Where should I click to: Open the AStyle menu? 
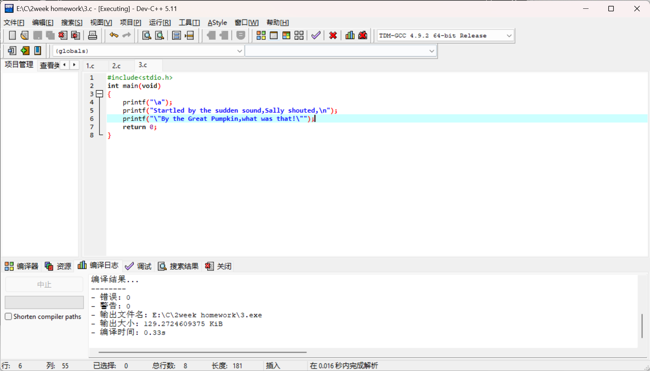click(217, 23)
